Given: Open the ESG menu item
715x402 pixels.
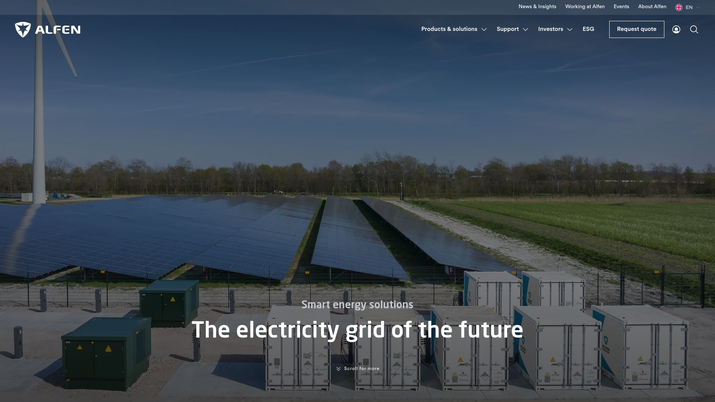Looking at the screenshot, I should (x=588, y=29).
